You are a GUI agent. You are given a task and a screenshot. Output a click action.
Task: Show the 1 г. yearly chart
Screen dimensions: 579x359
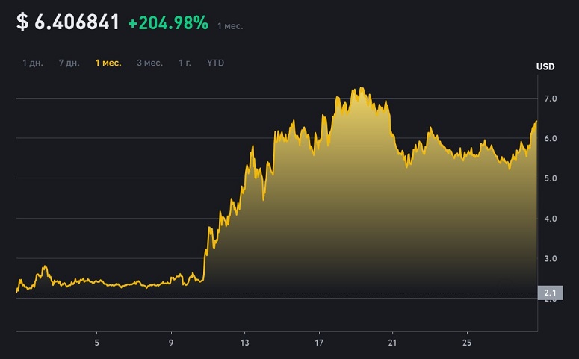(185, 63)
